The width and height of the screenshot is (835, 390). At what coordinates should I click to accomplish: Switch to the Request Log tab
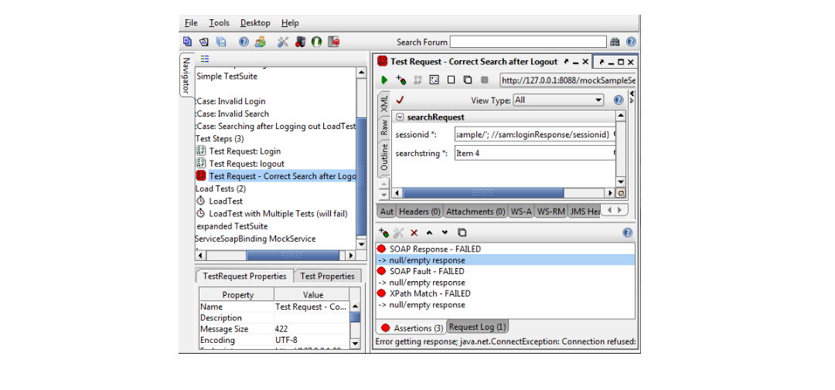pyautogui.click(x=477, y=327)
